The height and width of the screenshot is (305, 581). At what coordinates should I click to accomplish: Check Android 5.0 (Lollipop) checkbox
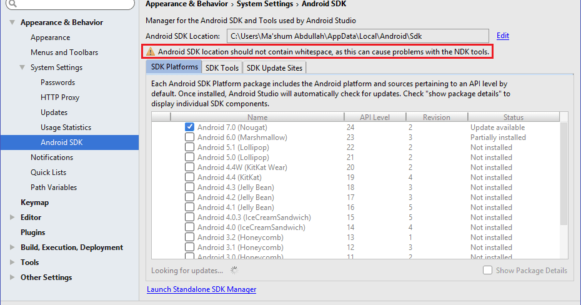tap(189, 157)
